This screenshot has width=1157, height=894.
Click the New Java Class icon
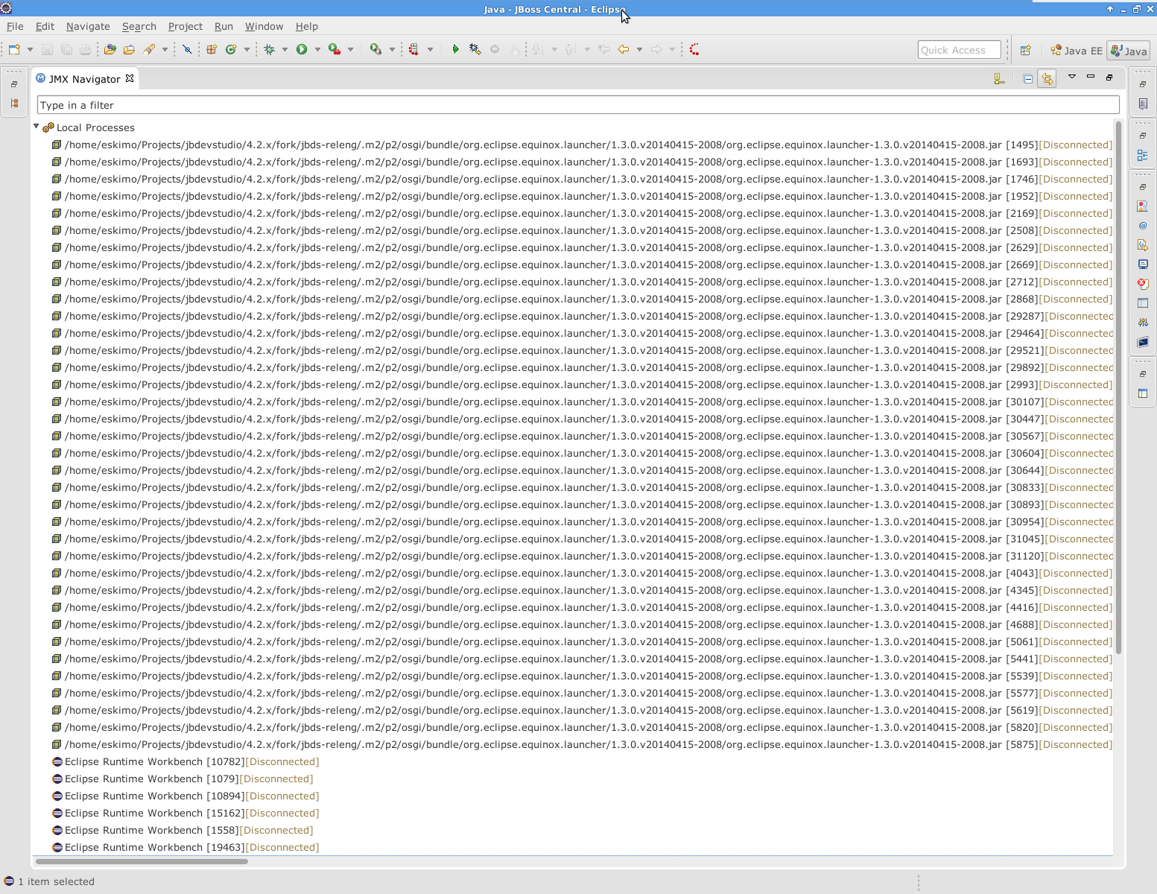pos(231,50)
